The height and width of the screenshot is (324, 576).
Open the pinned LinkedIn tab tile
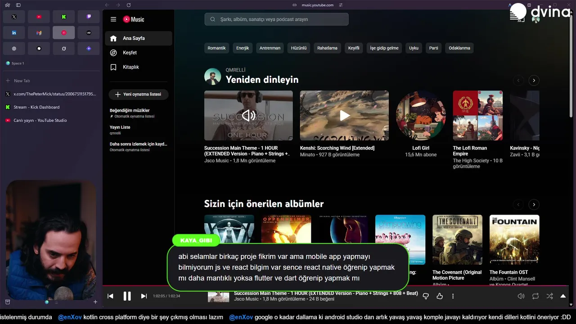14,33
